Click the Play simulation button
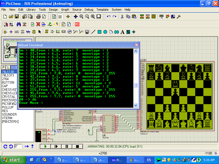 (x=45, y=147)
